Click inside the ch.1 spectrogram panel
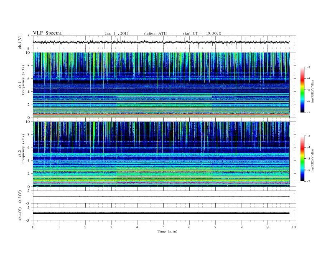The width and height of the screenshot is (331, 255). pos(161,85)
